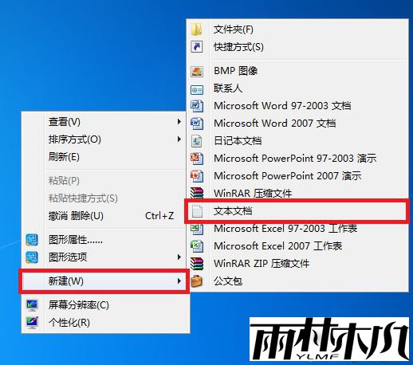Image resolution: width=413 pixels, height=365 pixels.
Task: Select 文本文档 in the New submenu
Action: pos(297,211)
